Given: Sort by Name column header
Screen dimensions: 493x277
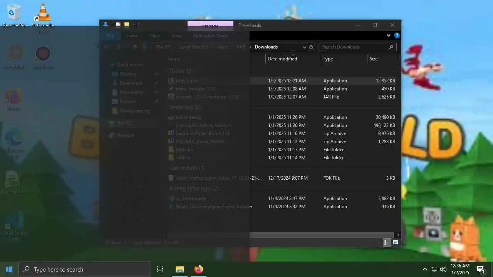Looking at the screenshot, I should point(216,59).
